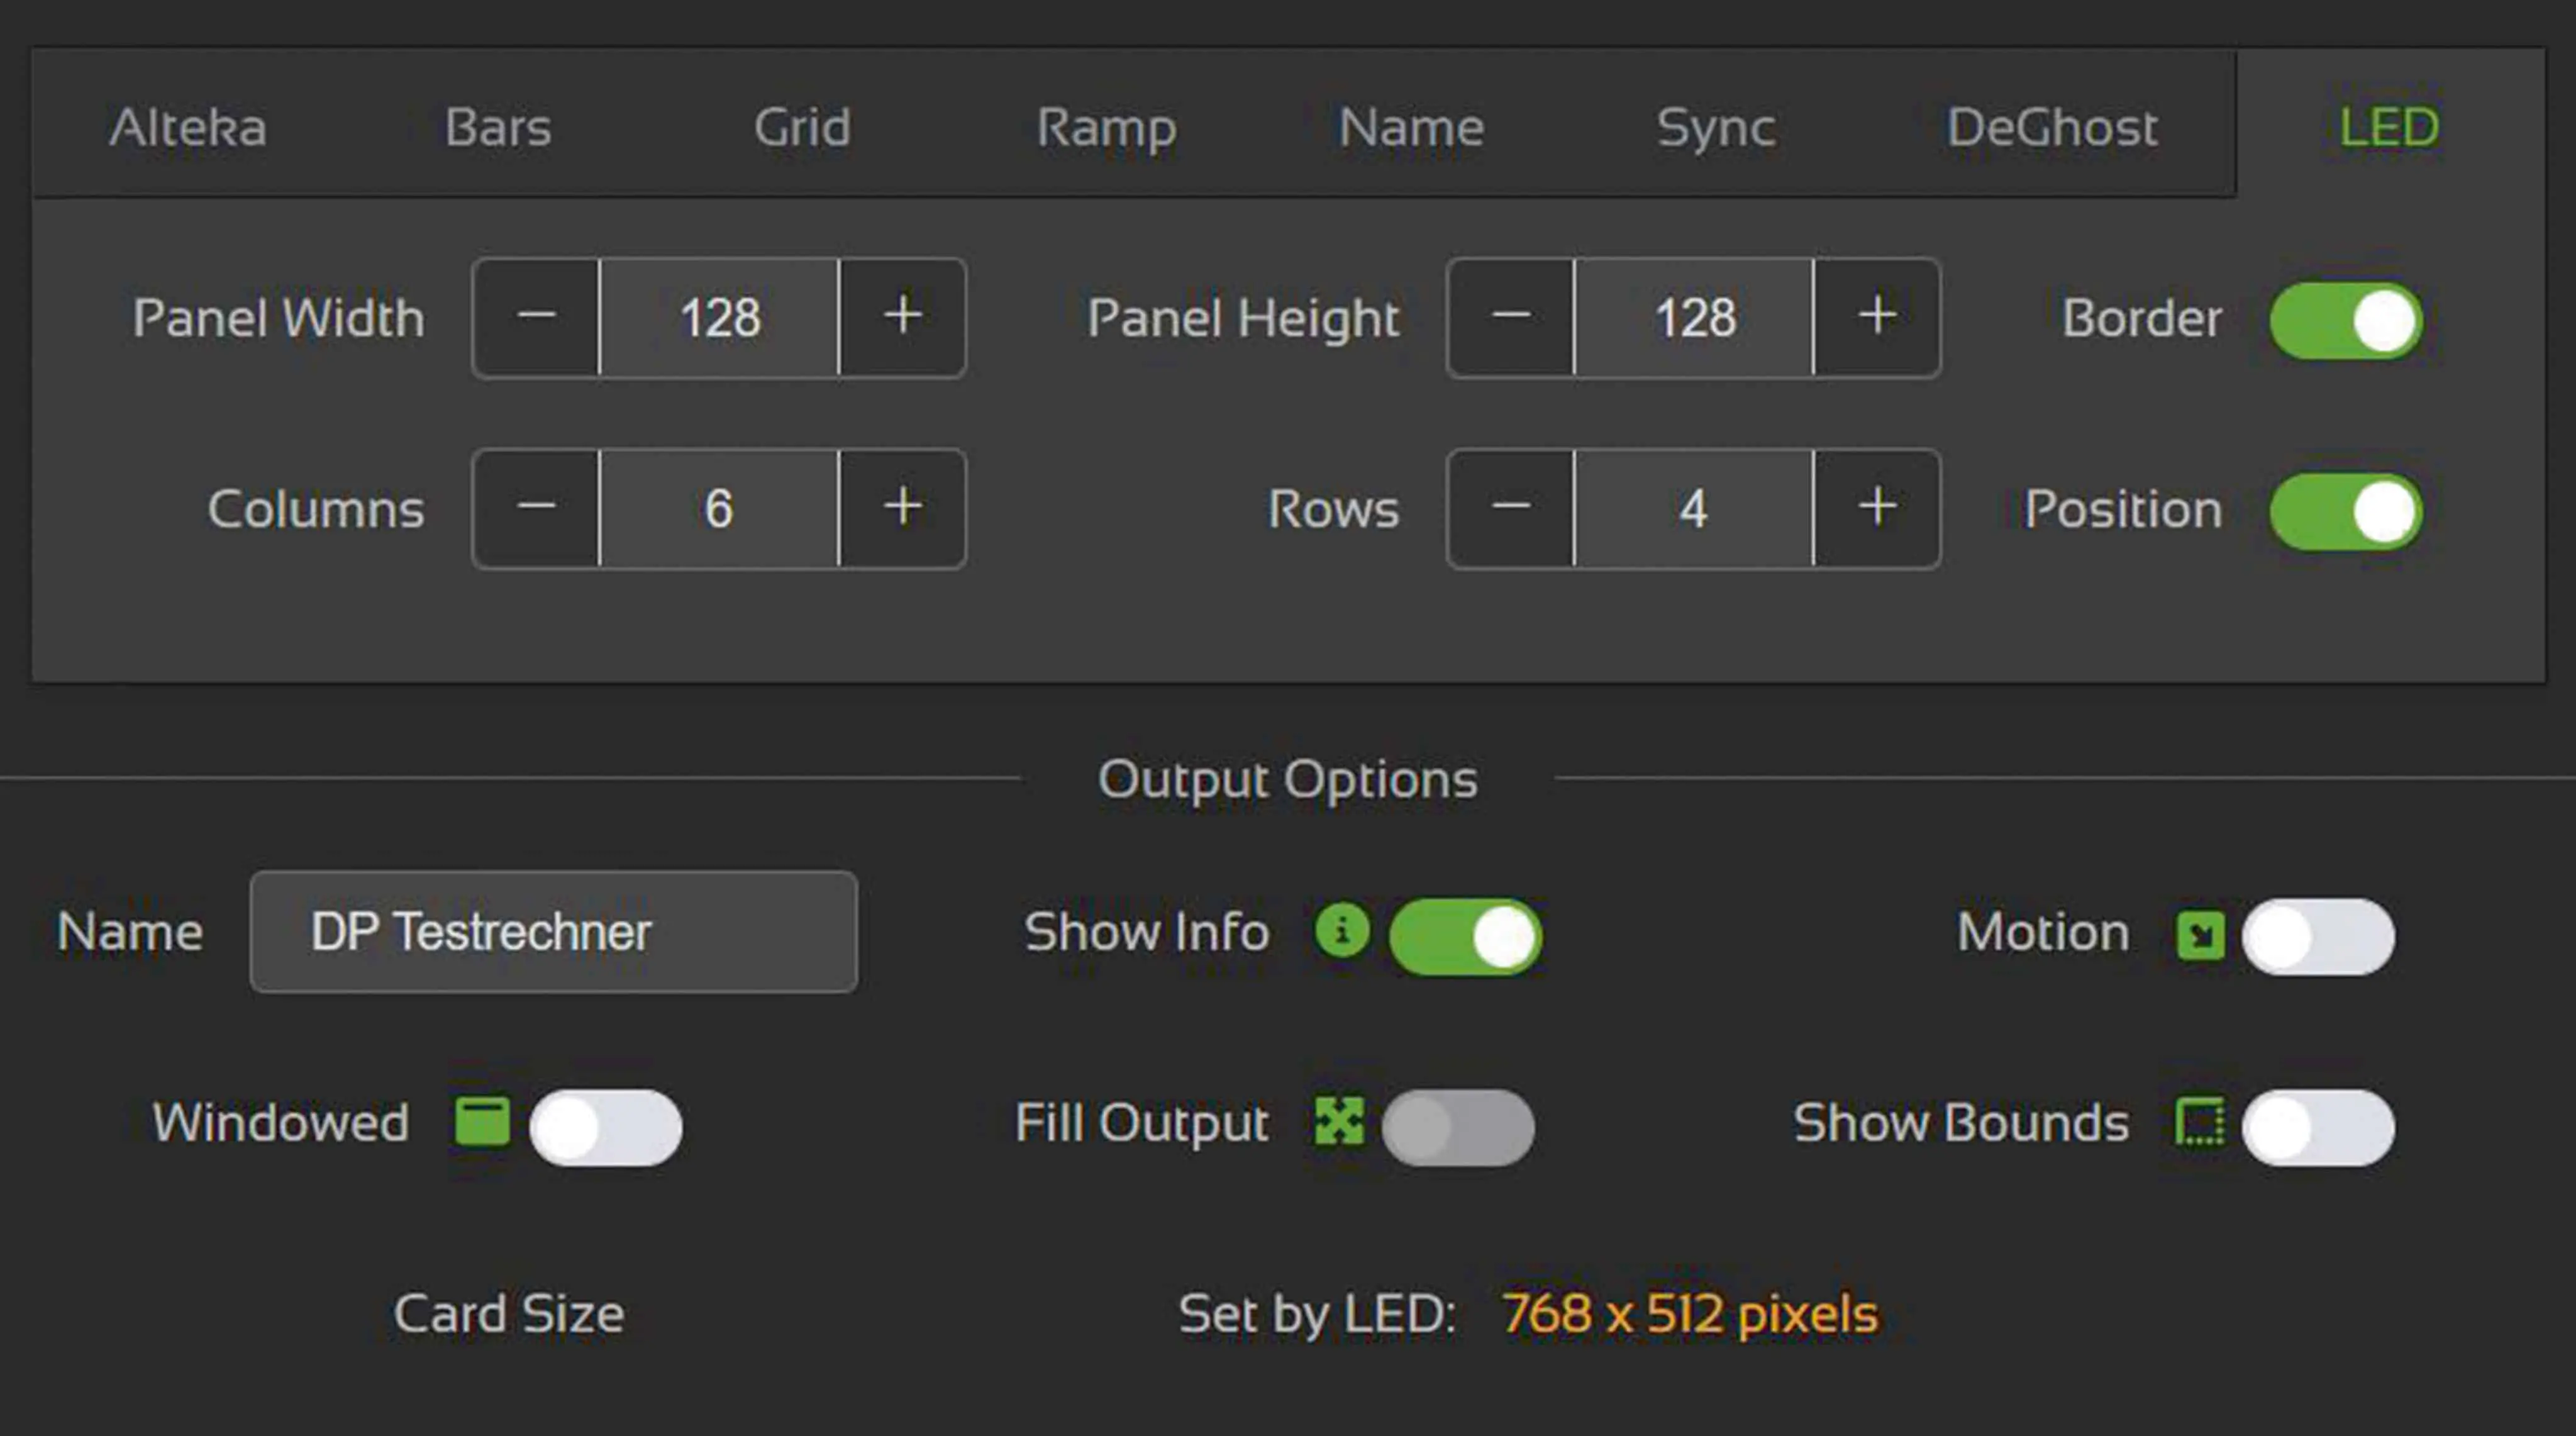Turn on the Windowed switch
The height and width of the screenshot is (1436, 2576).
[606, 1127]
